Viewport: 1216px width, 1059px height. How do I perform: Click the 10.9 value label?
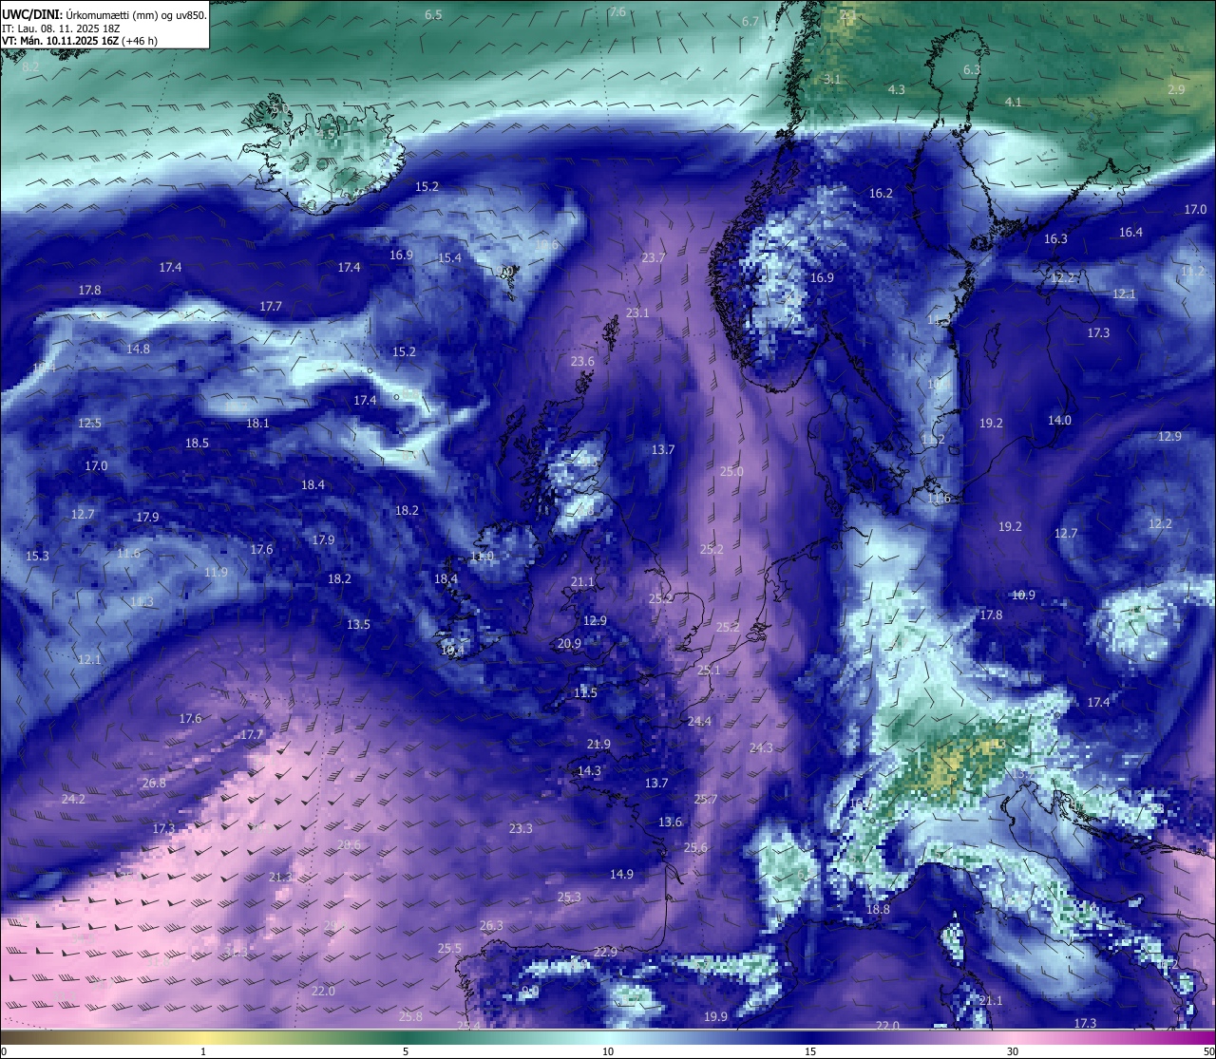click(1023, 596)
